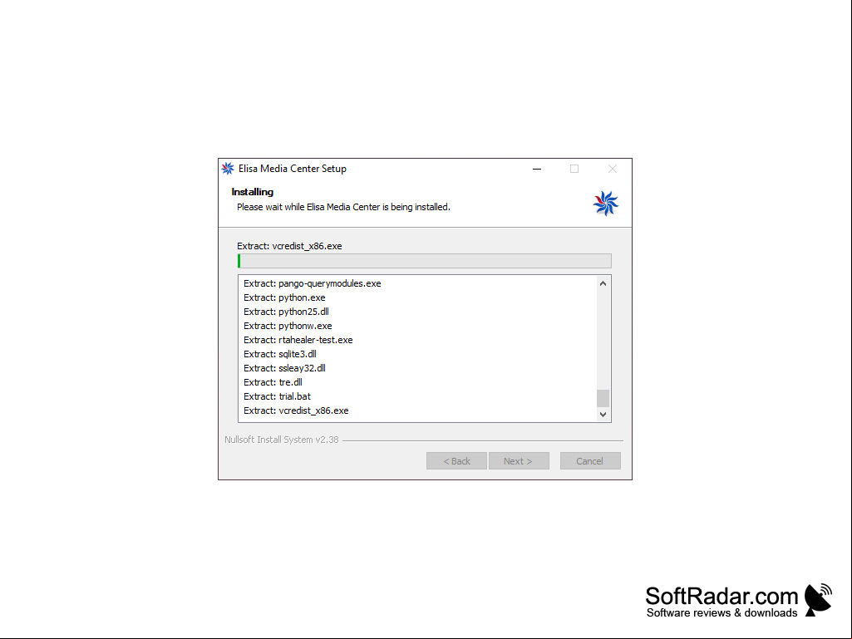Click the Elisa logo in title bar

[228, 169]
